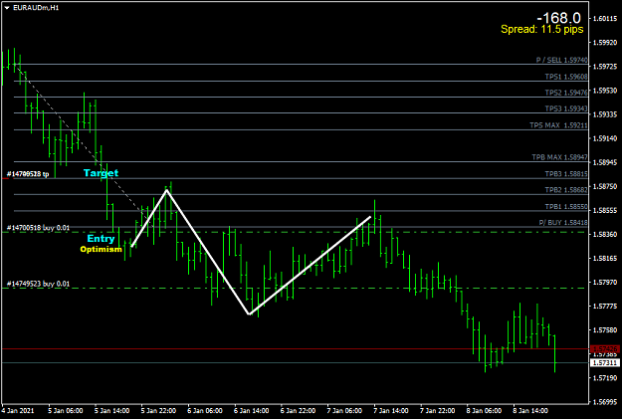Click 1.57580 on the price scale
The width and height of the screenshot is (622, 419).
click(x=604, y=330)
